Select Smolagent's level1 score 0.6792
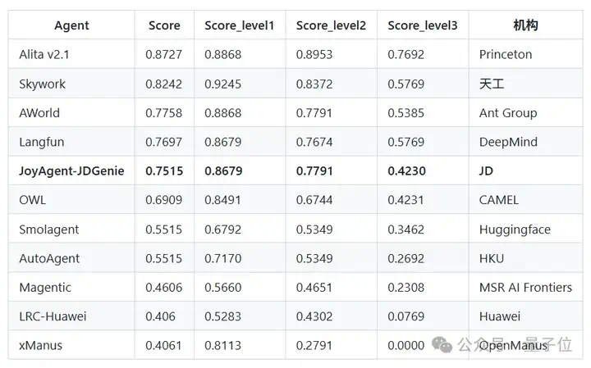The width and height of the screenshot is (591, 368). (222, 229)
